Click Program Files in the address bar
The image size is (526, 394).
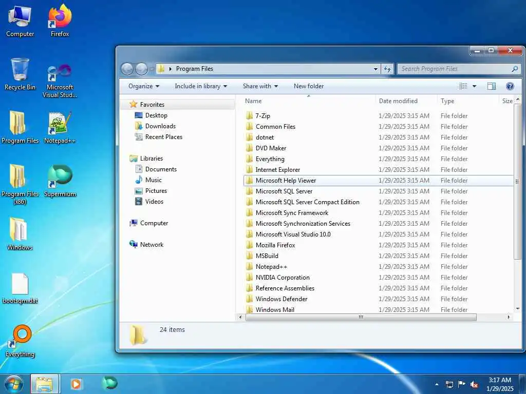[x=195, y=69]
